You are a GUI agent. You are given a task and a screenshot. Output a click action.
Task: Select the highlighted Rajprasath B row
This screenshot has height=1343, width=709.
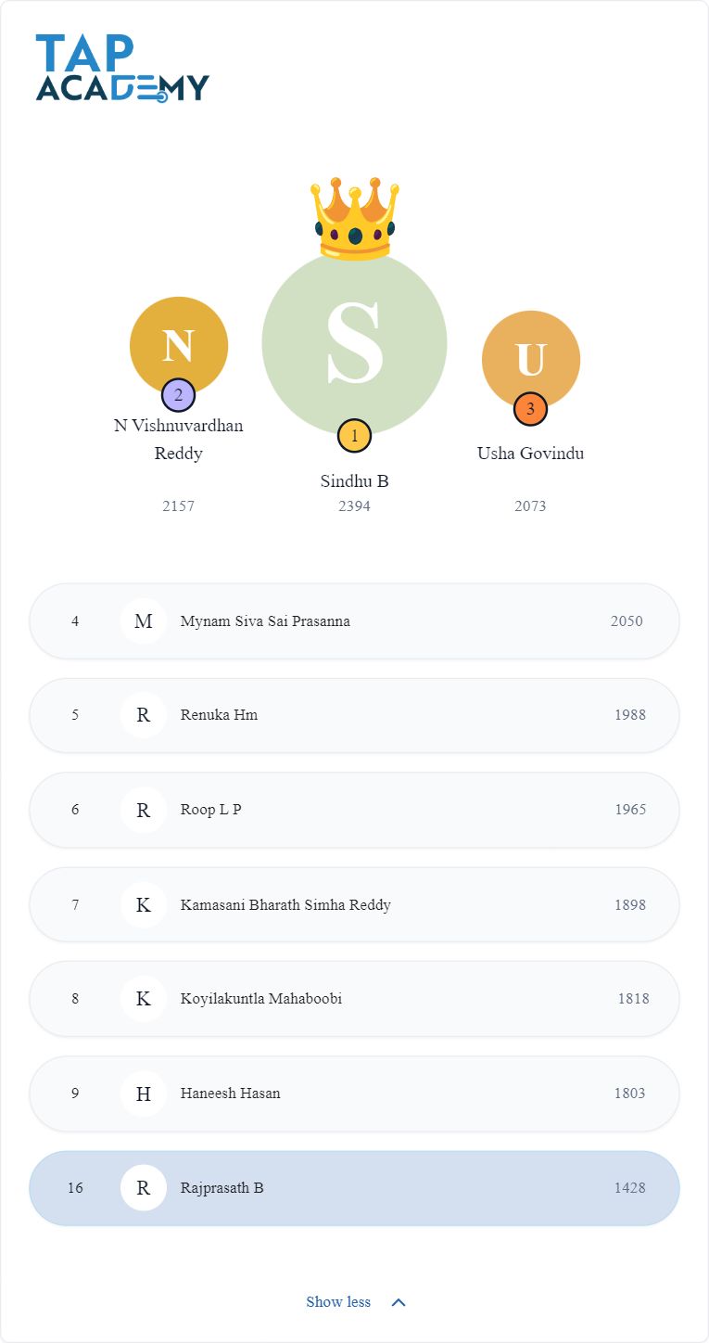[x=354, y=1188]
